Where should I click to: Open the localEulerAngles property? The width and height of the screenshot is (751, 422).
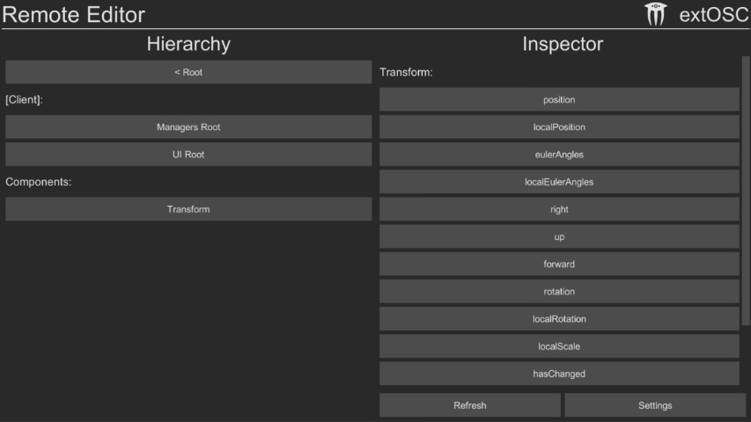559,182
